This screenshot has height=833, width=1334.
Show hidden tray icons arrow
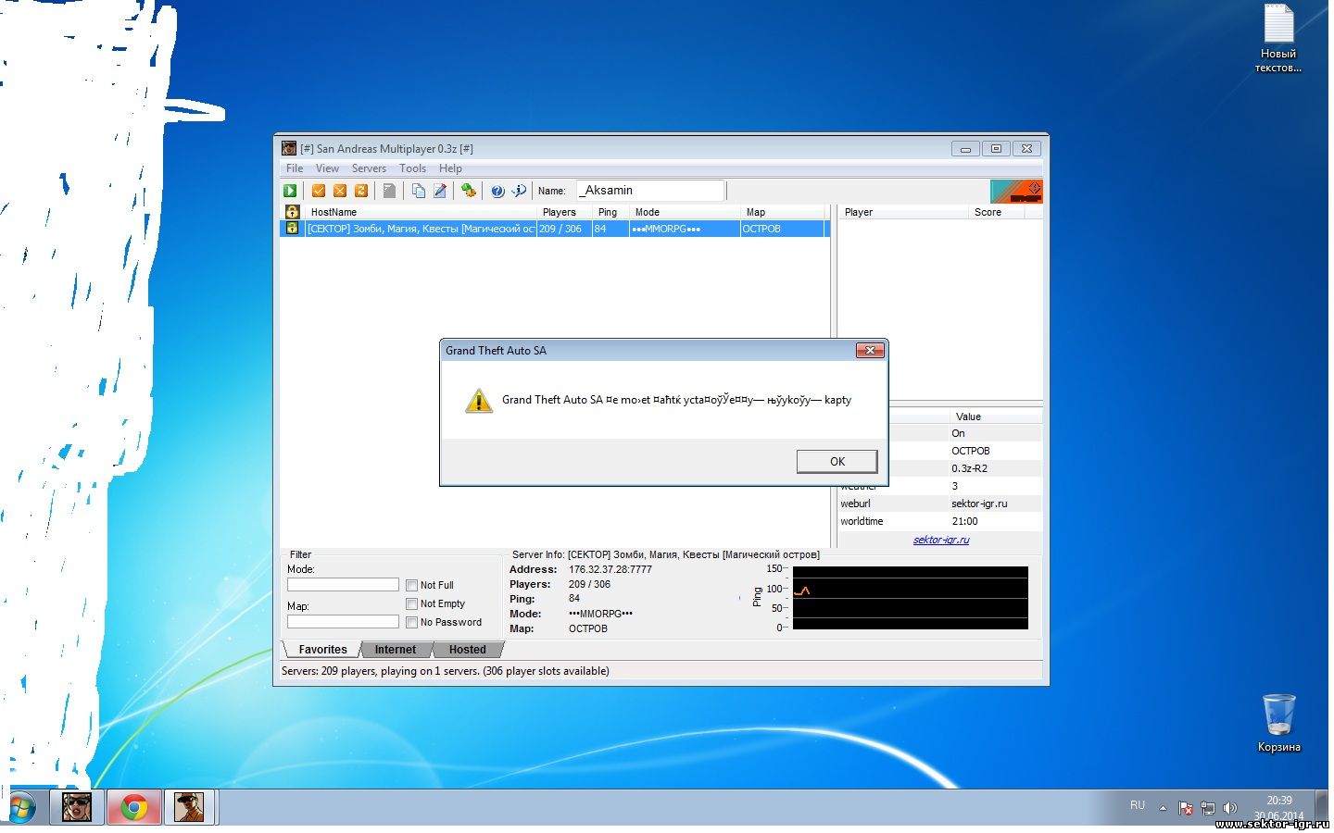click(1163, 808)
